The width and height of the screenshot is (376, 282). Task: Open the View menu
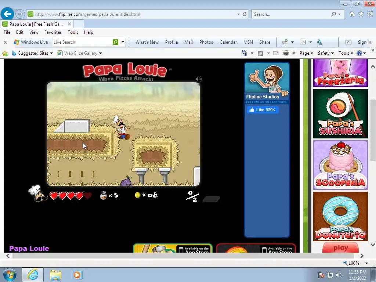coord(34,32)
